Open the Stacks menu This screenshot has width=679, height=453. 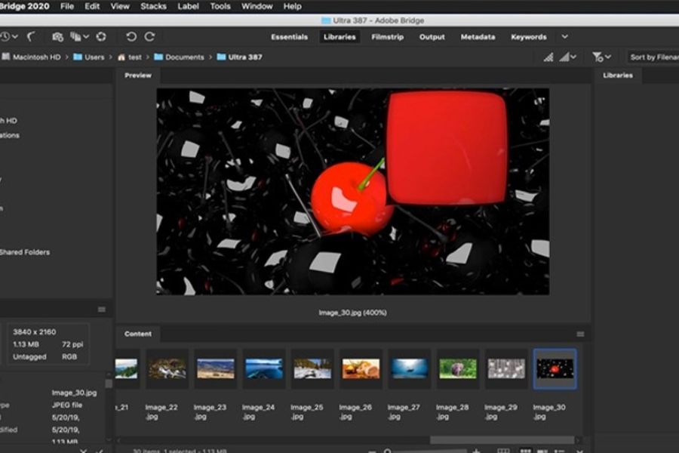coord(153,6)
